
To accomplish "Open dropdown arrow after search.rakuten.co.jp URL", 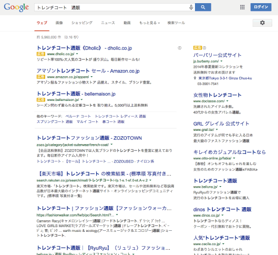I will (150, 180).
